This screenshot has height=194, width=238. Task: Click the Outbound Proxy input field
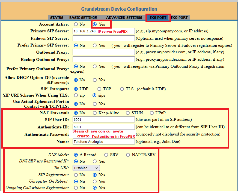tap(104, 52)
